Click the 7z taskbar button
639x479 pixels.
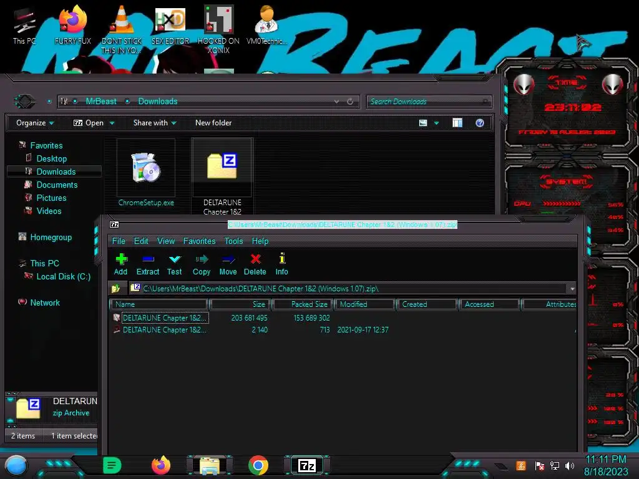pos(306,465)
